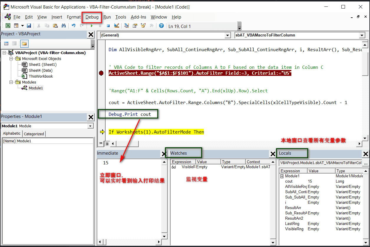This screenshot has height=247, width=370.
Task: Expand the Module1 entry in Locals window
Action: pos(281,176)
